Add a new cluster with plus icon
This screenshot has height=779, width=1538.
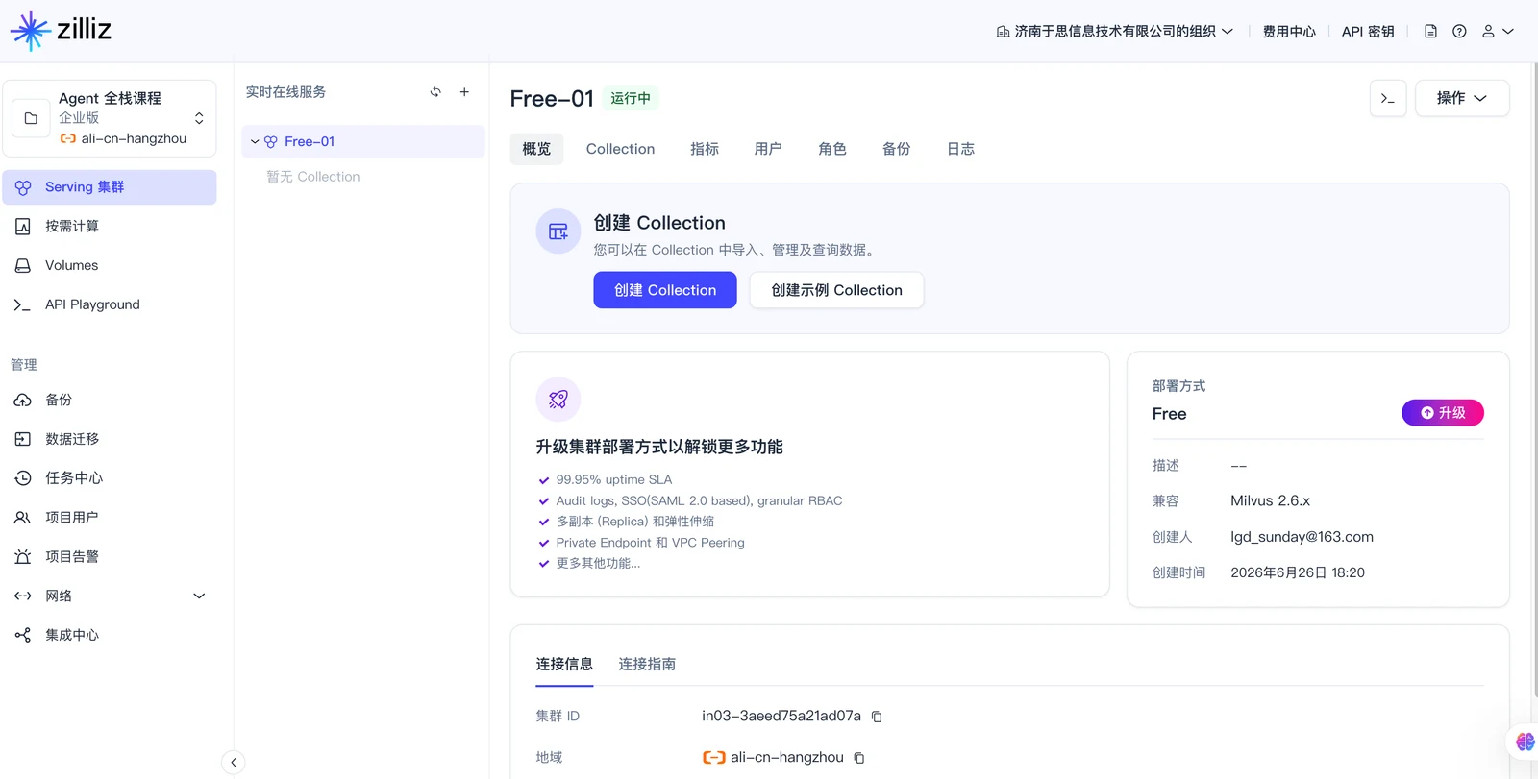point(464,92)
